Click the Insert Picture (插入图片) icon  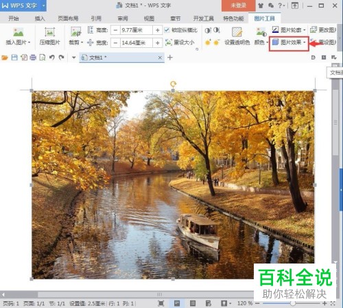click(x=18, y=32)
